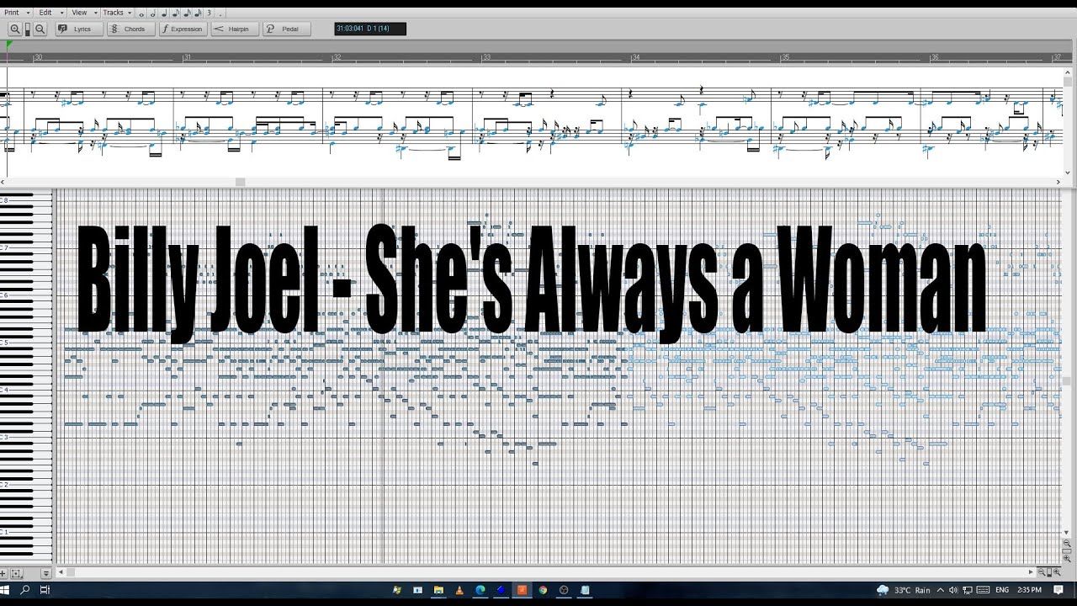Screen dimensions: 1077x606
Task: Select the whole note duration
Action: click(141, 13)
